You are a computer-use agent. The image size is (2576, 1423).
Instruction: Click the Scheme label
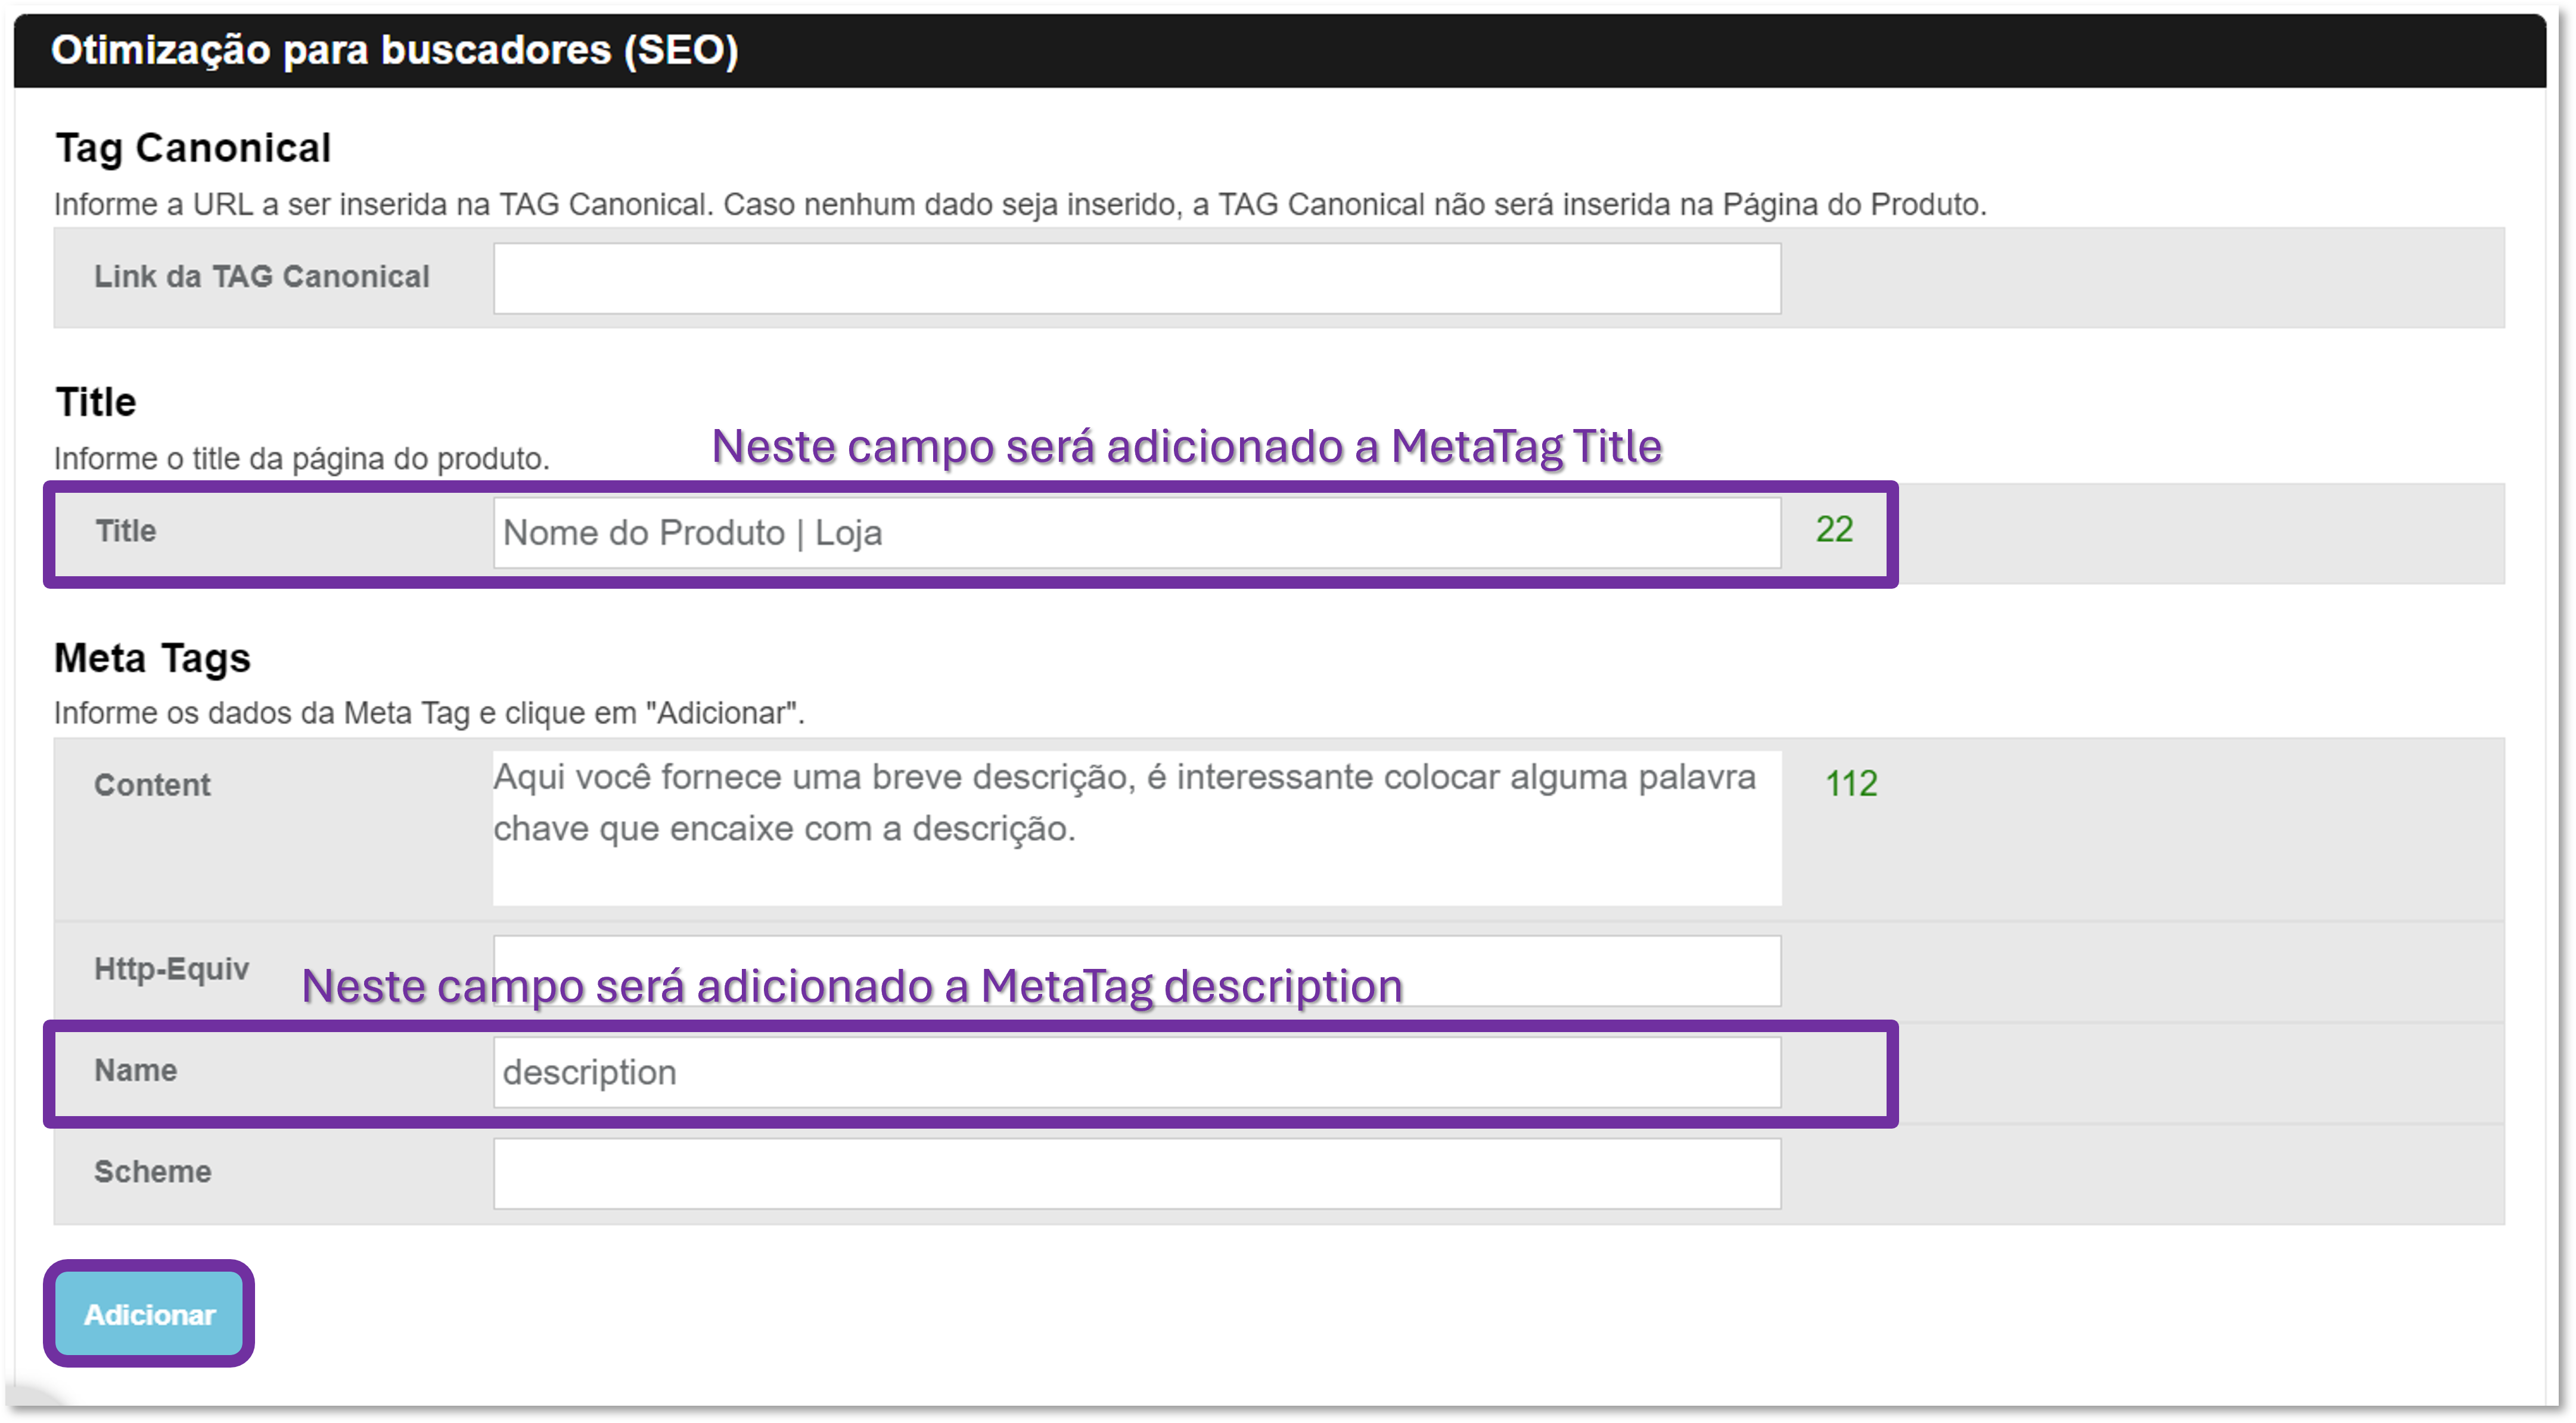coord(153,1171)
